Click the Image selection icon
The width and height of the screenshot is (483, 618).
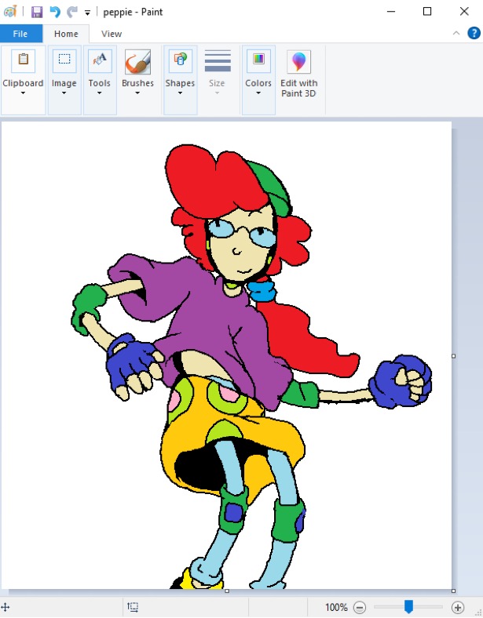pos(64,60)
